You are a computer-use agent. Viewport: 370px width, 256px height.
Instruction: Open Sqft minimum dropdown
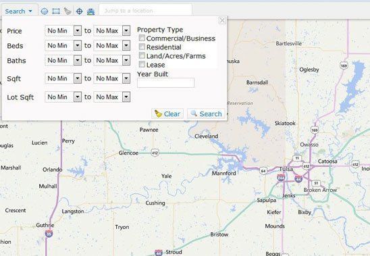(x=63, y=78)
